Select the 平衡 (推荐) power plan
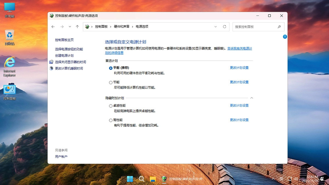The height and width of the screenshot is (185, 329). click(x=110, y=68)
